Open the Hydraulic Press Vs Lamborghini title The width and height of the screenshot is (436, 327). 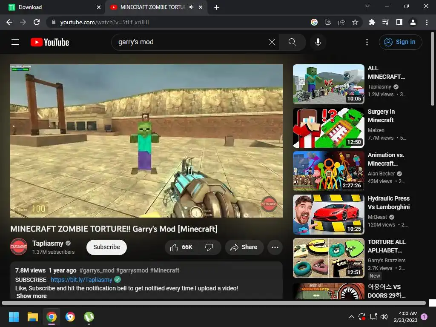tap(389, 203)
